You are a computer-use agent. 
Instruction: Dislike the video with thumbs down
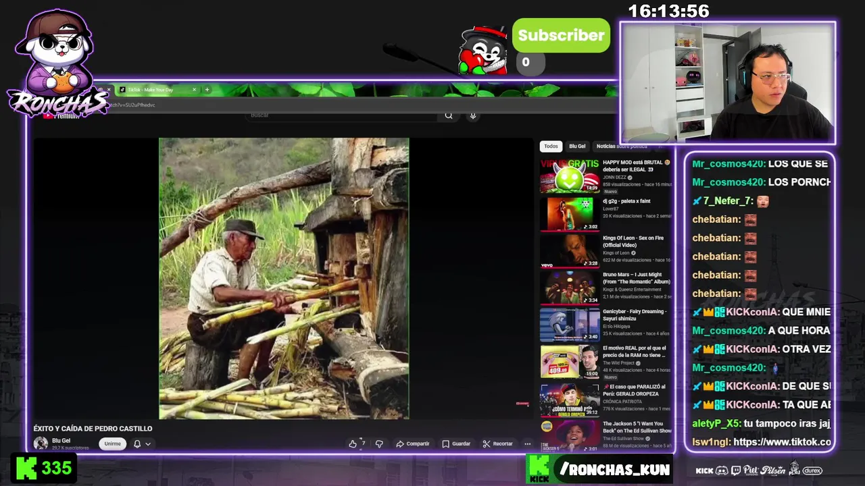pyautogui.click(x=379, y=443)
